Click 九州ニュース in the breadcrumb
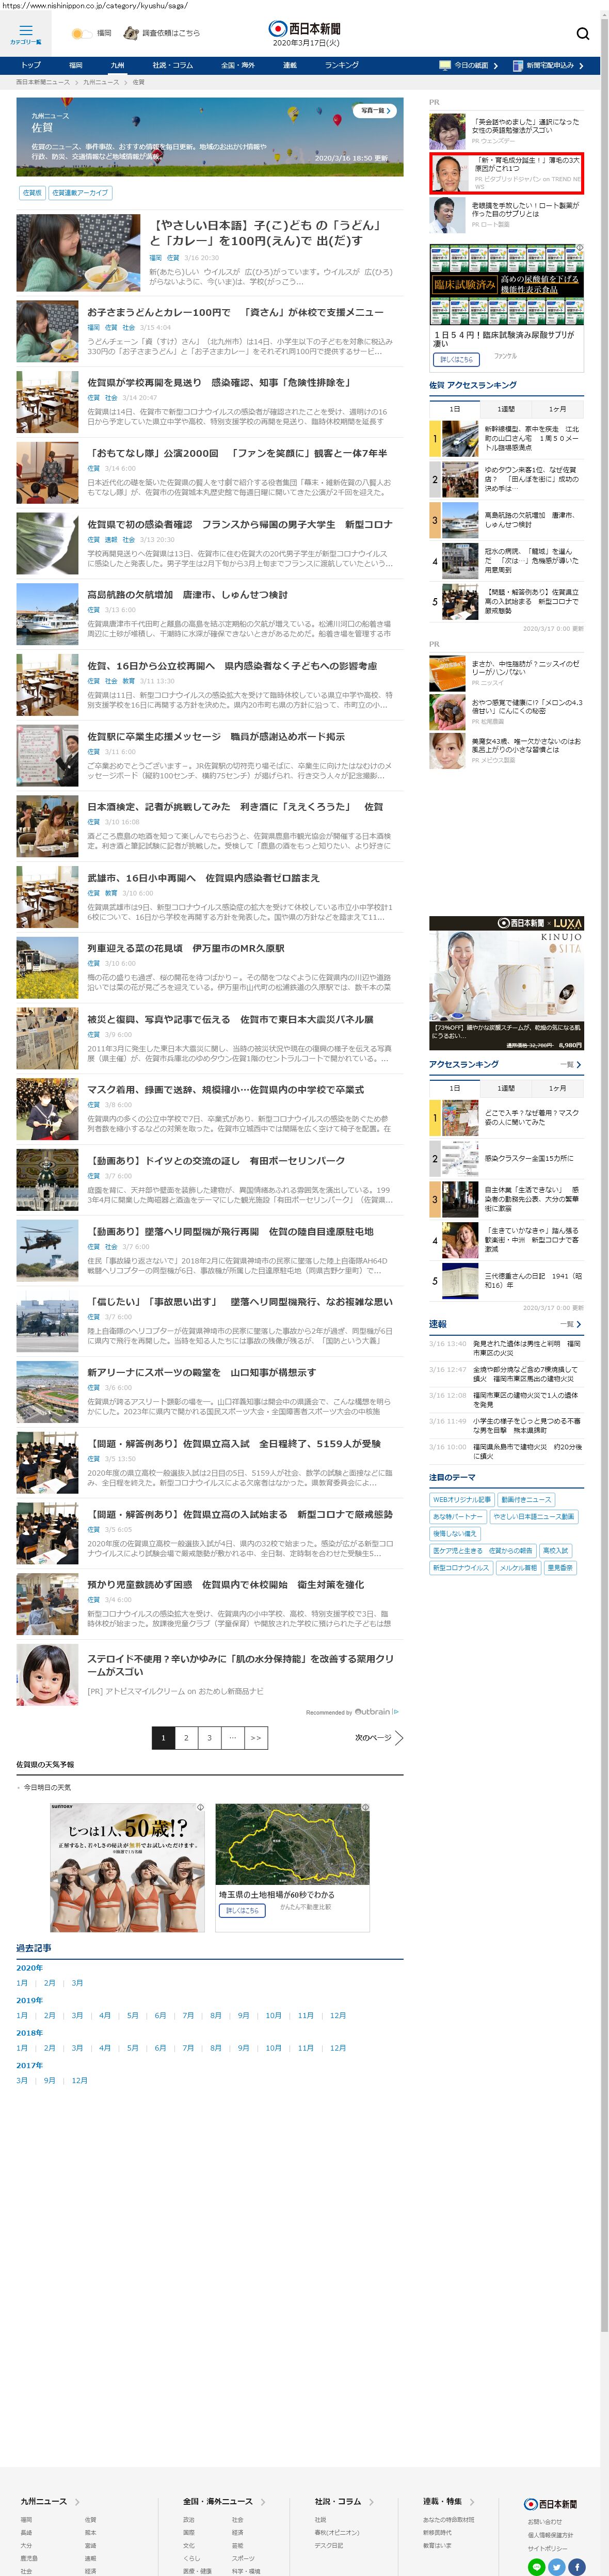Image resolution: width=609 pixels, height=2576 pixels. [101, 82]
